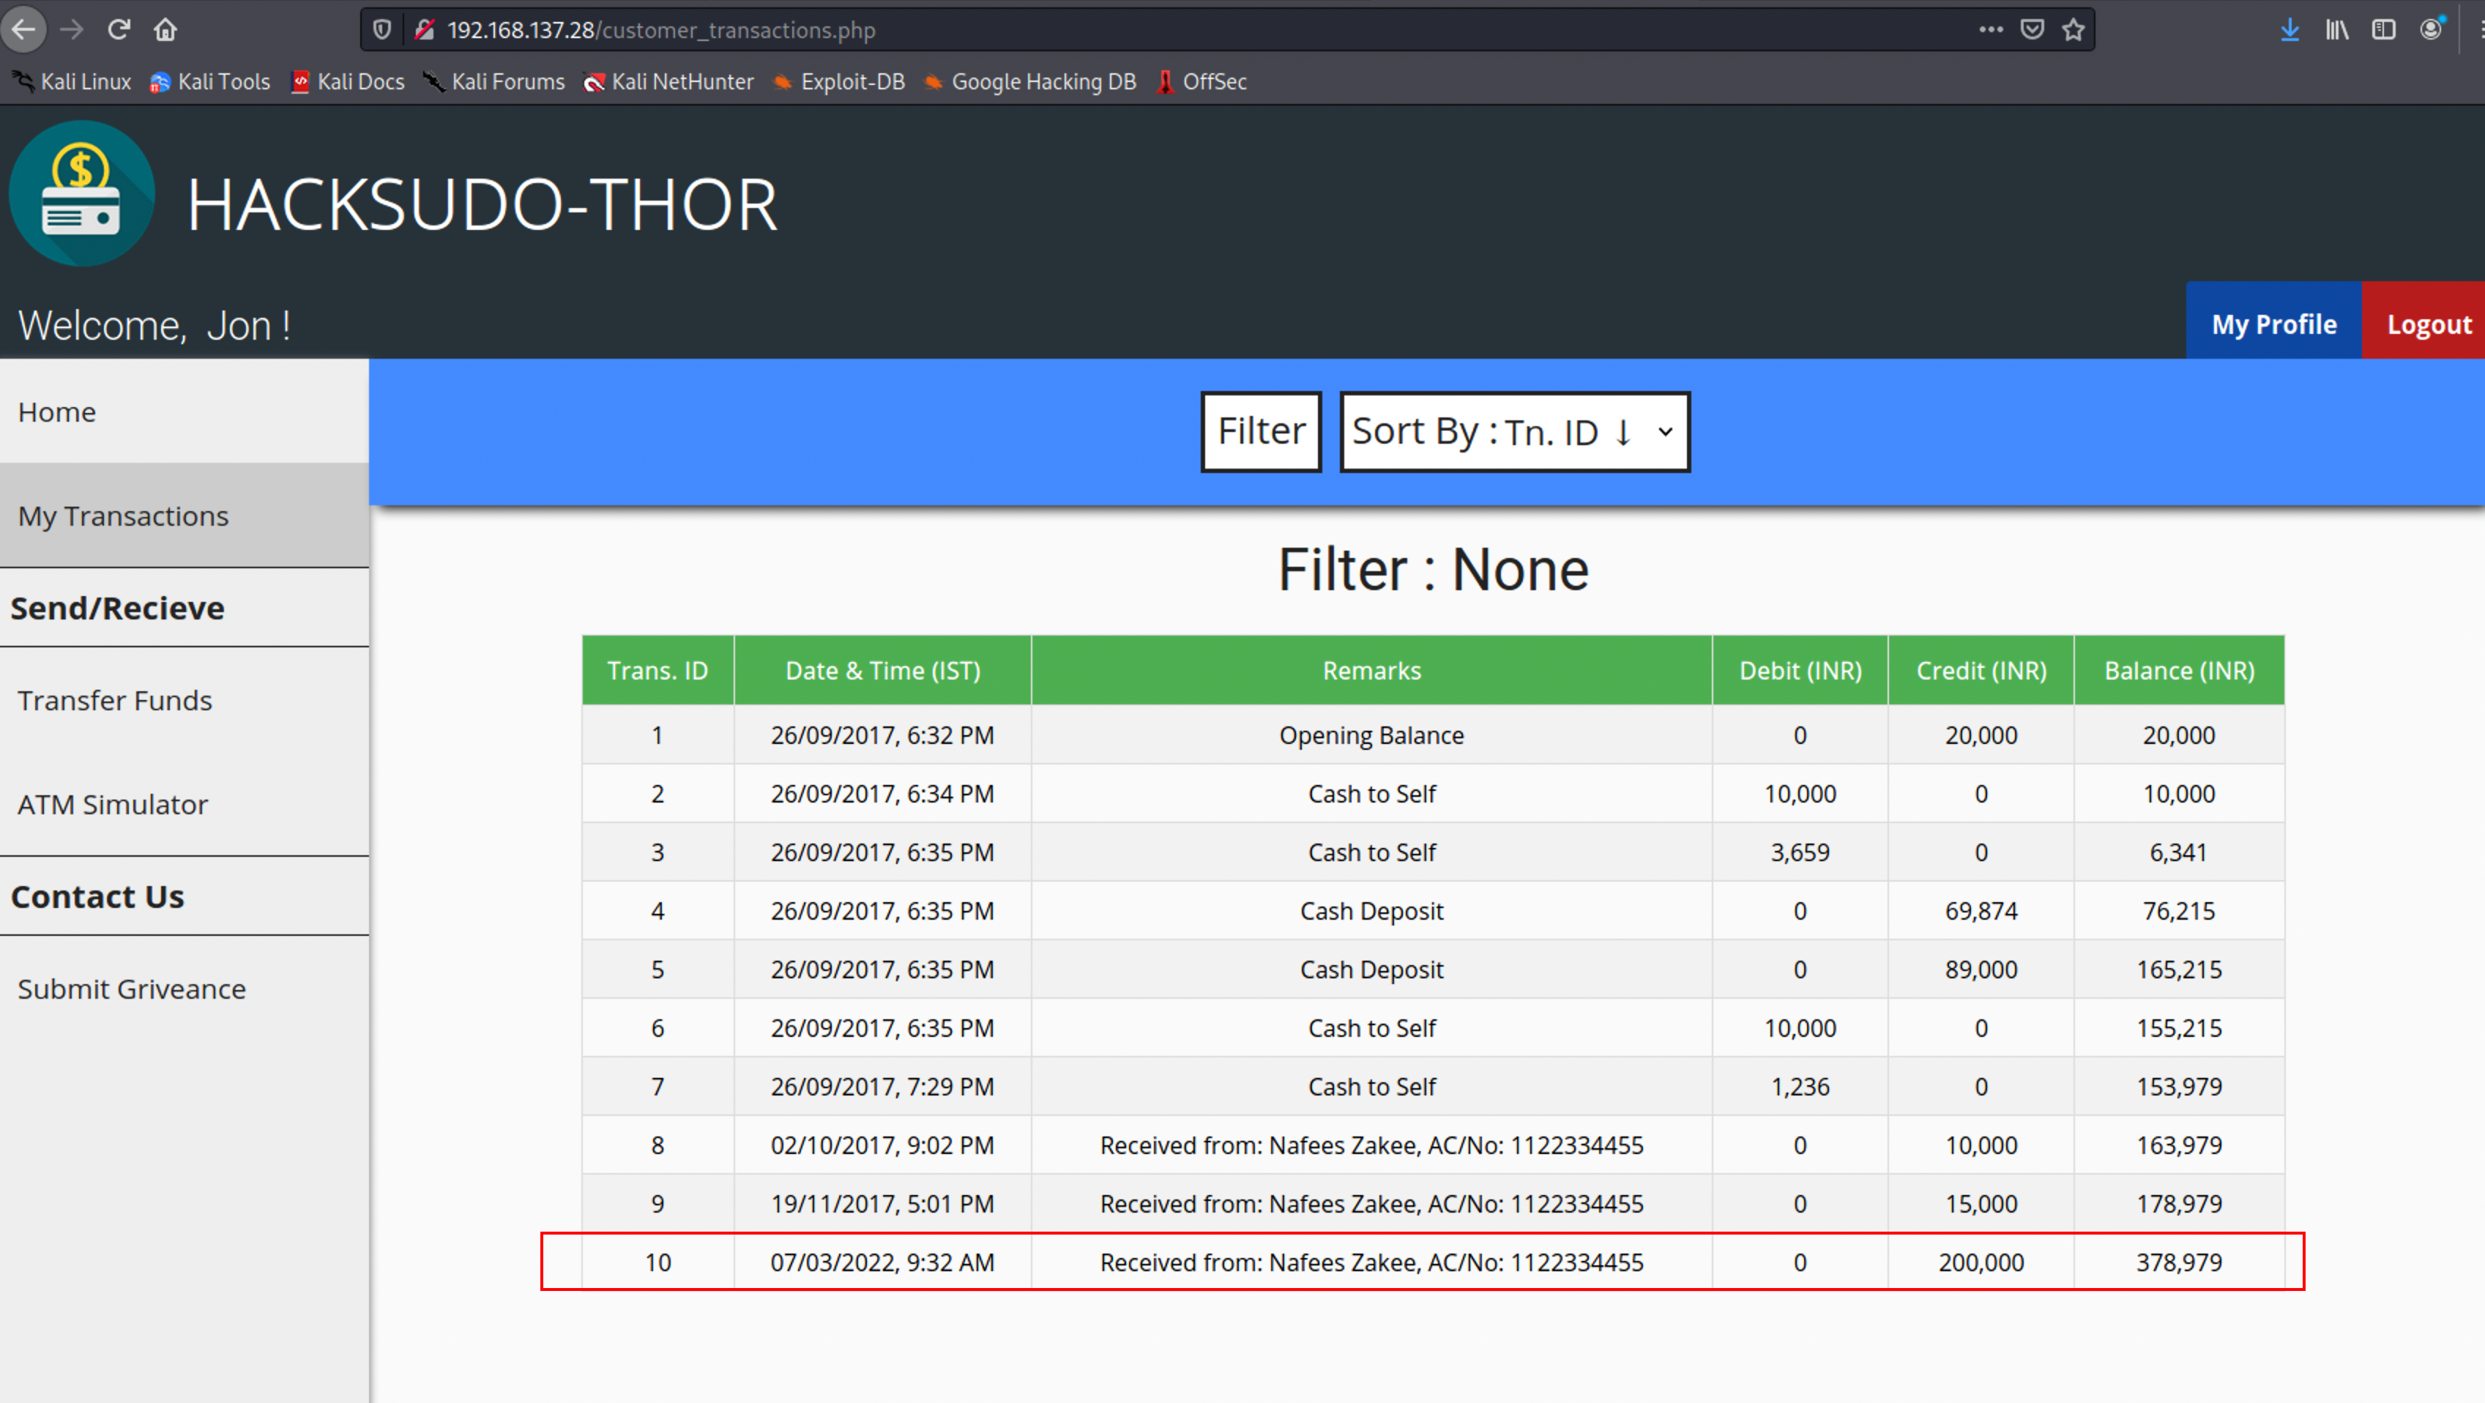
Task: Reload the page with the refresh icon
Action: click(x=119, y=30)
